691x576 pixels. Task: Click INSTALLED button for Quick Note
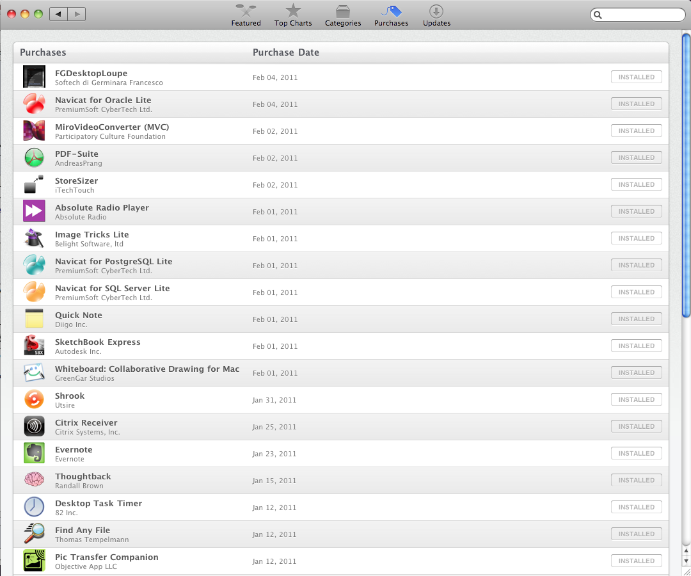[637, 319]
